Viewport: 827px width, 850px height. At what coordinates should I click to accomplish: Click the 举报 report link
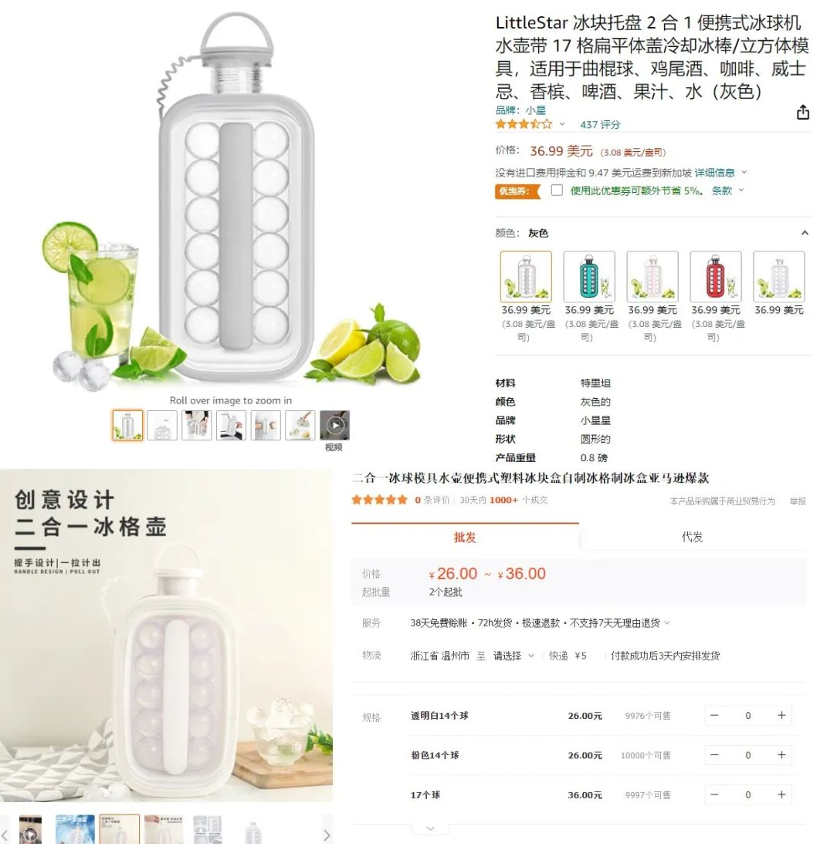tap(797, 501)
